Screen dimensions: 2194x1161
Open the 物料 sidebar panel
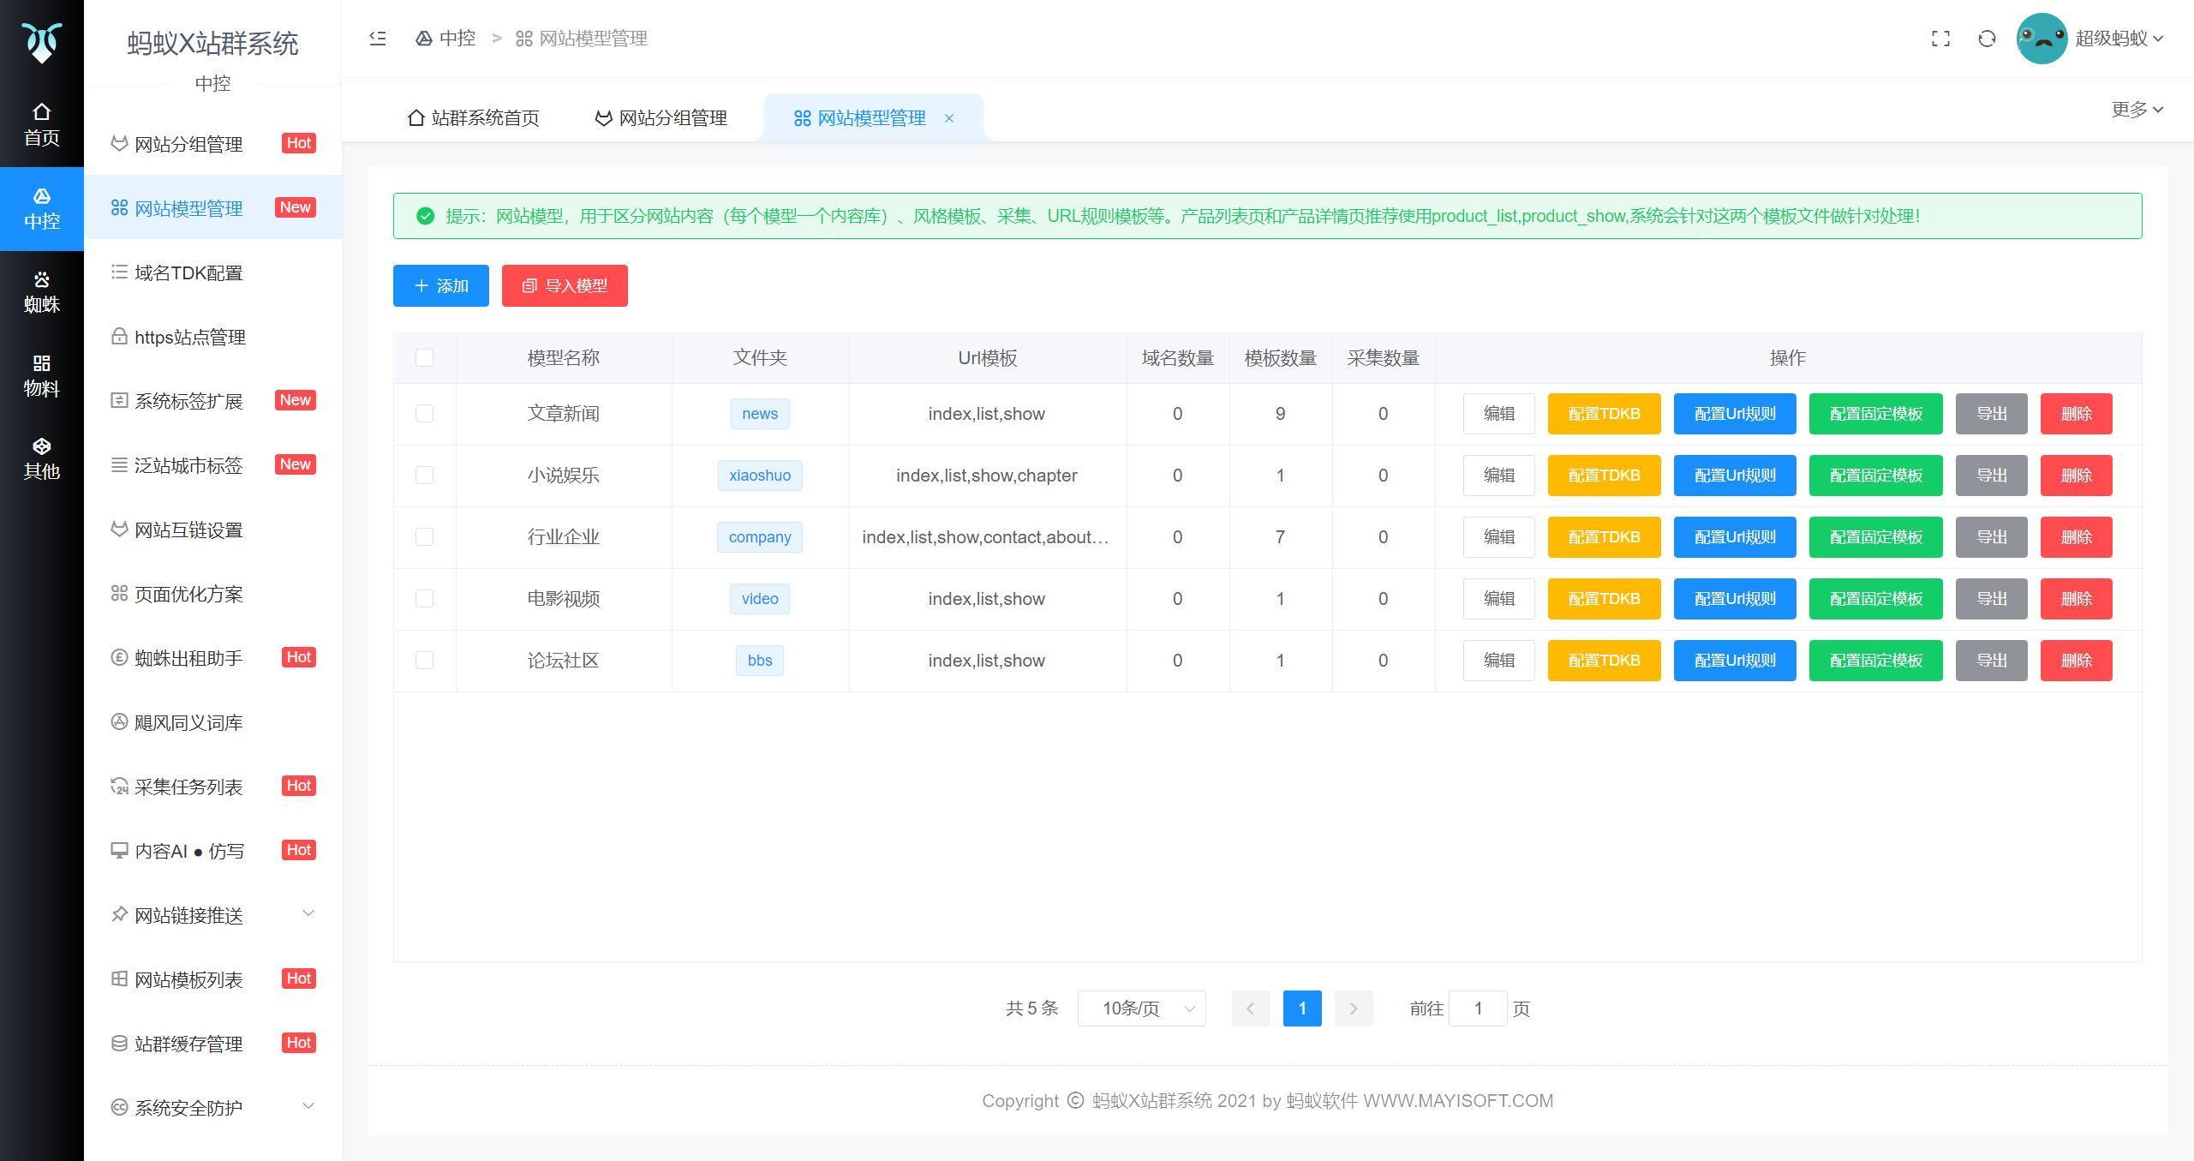click(x=41, y=374)
